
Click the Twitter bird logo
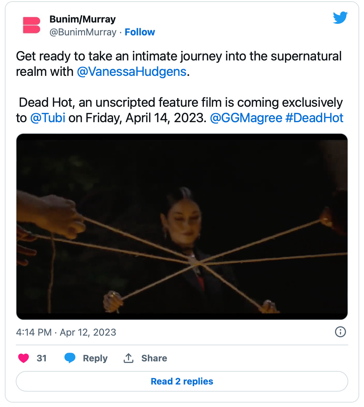(x=340, y=18)
